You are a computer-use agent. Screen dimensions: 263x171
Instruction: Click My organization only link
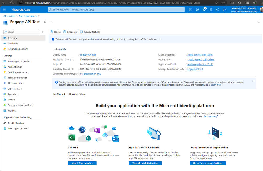[x=91, y=74]
